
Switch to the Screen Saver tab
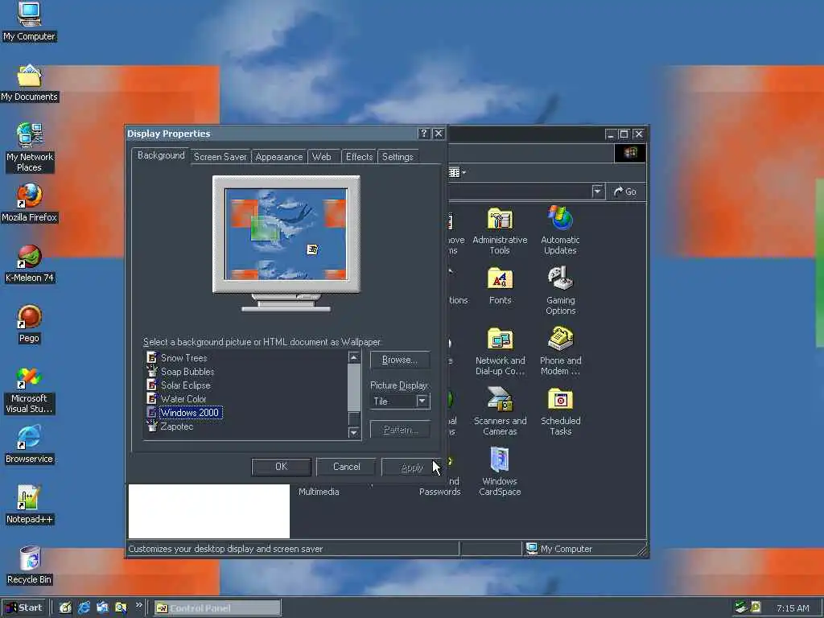click(x=220, y=157)
